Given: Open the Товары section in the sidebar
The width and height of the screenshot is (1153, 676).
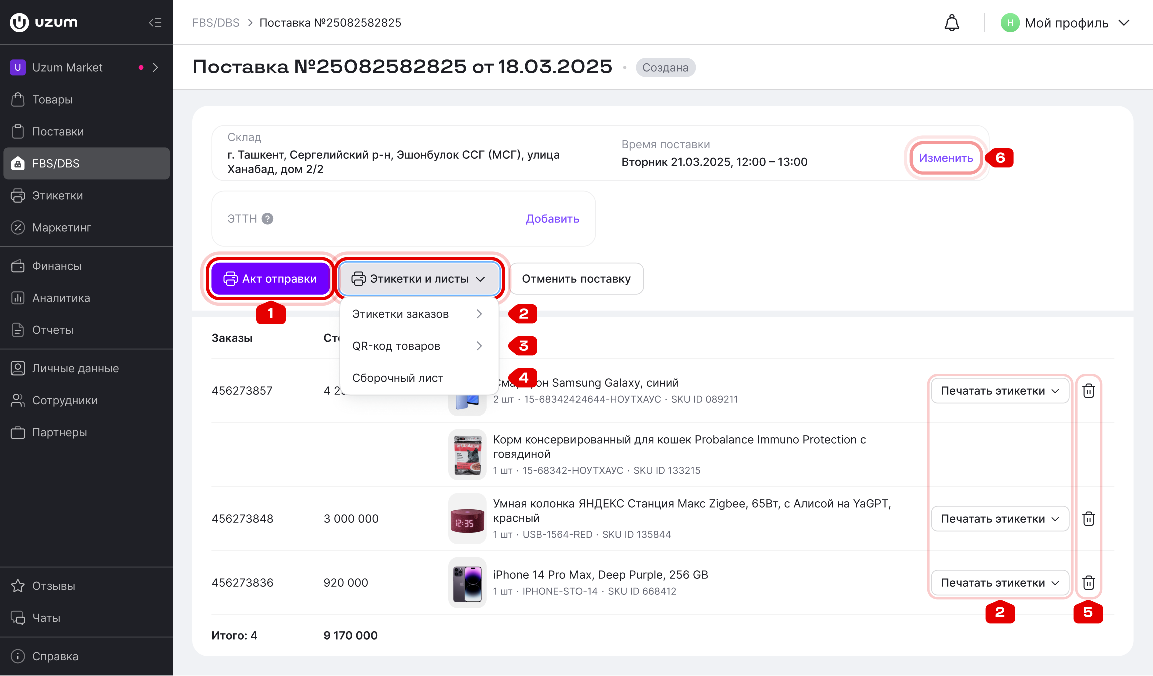Looking at the screenshot, I should [86, 100].
